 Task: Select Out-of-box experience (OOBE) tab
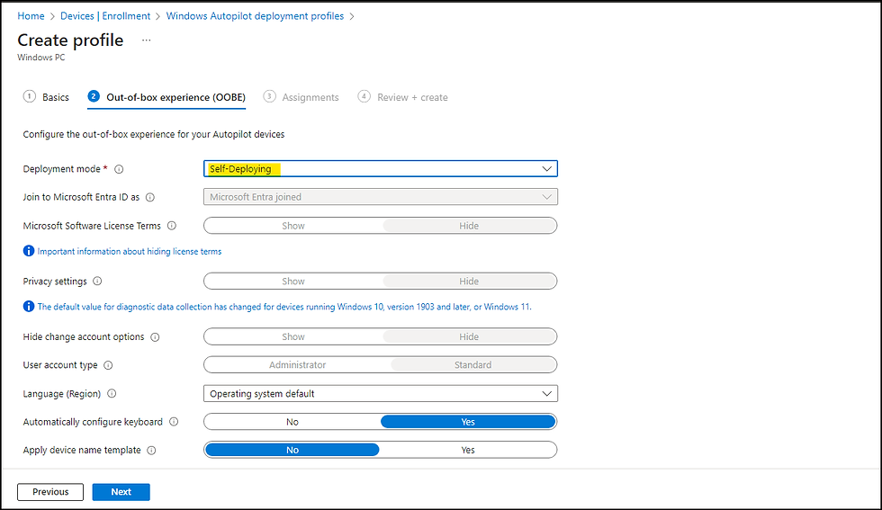pos(166,97)
